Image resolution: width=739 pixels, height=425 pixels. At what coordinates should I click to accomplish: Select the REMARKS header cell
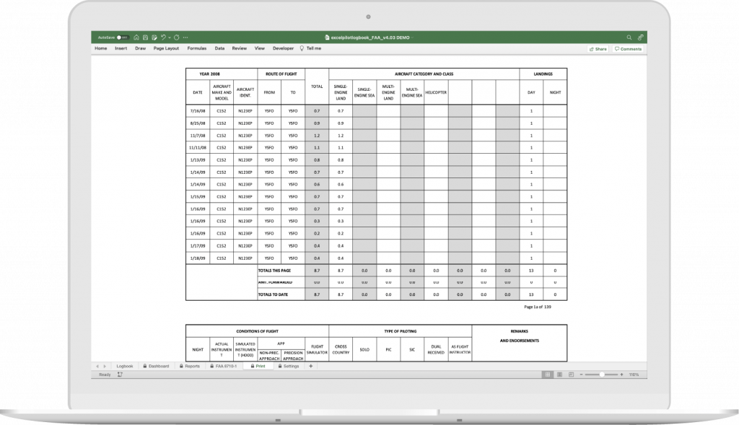pyautogui.click(x=519, y=331)
